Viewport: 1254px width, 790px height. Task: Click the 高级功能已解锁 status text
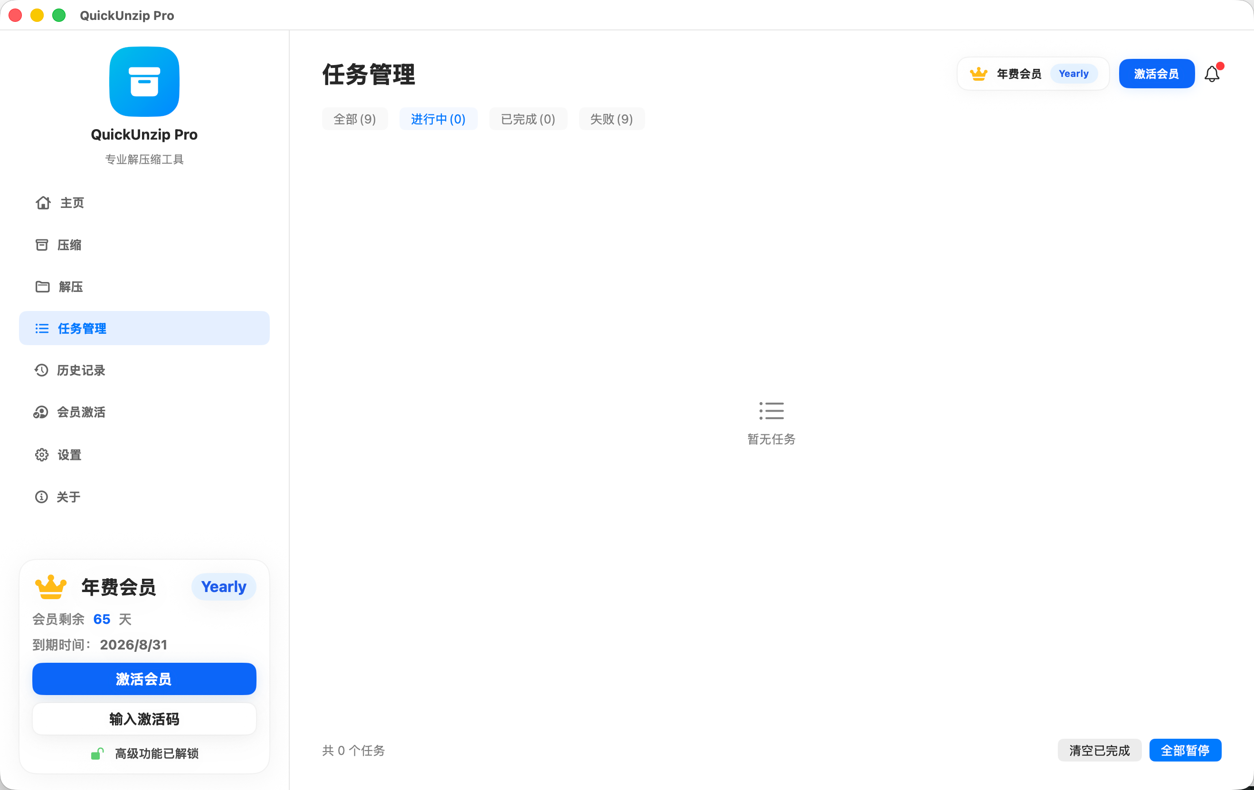pos(157,753)
